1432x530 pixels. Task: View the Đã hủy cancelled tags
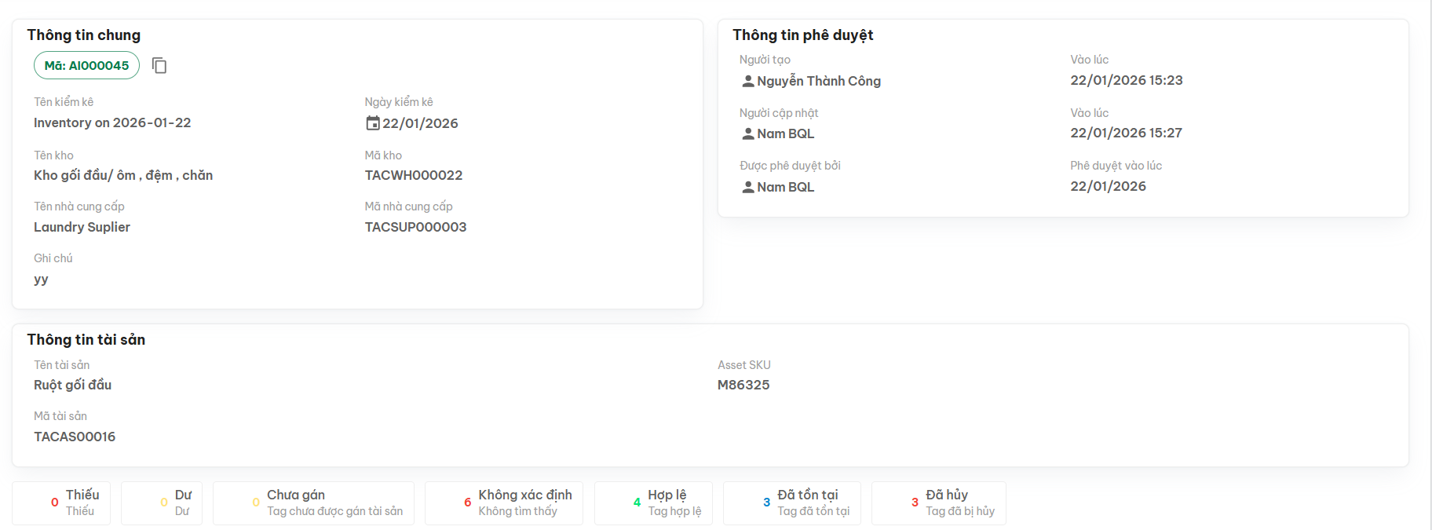coord(938,503)
